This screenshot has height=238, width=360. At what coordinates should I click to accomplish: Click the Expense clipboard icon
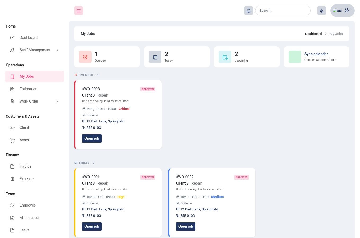click(12, 179)
